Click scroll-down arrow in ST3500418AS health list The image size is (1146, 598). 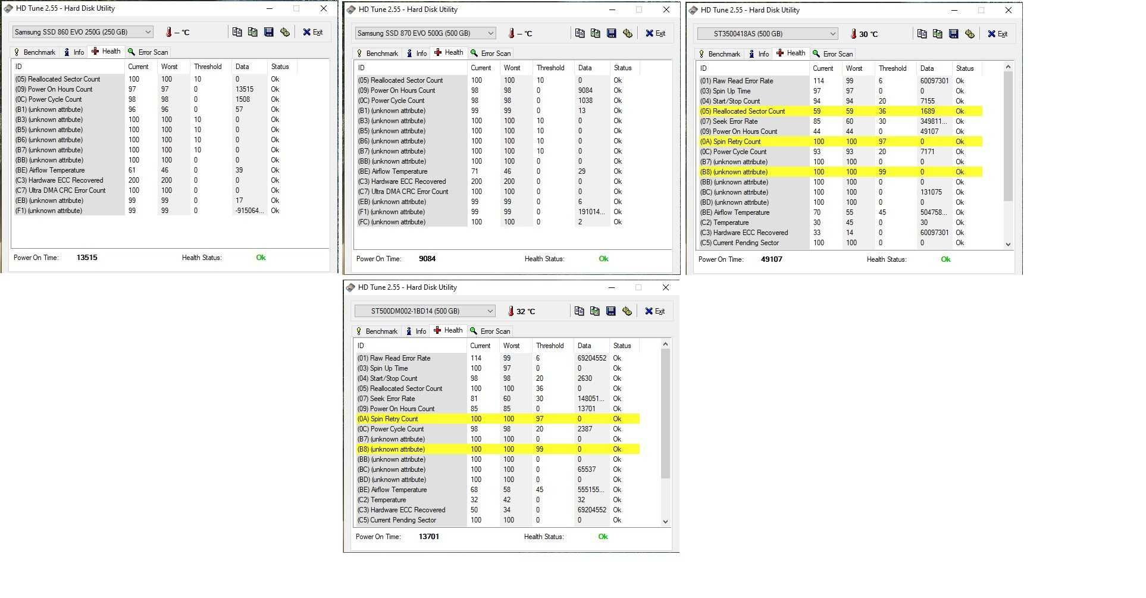[x=1008, y=244]
